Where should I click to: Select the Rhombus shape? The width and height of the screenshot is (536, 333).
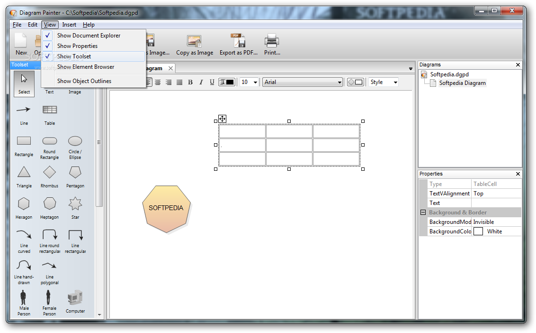50,177
